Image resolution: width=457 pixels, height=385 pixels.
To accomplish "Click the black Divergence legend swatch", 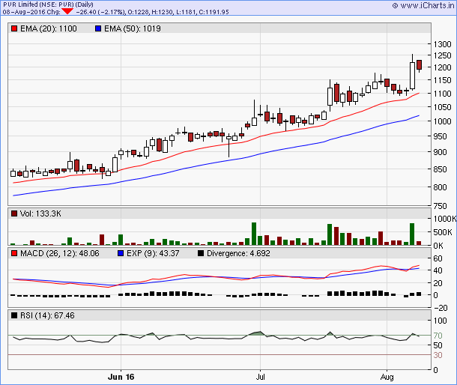I will 201,253.
